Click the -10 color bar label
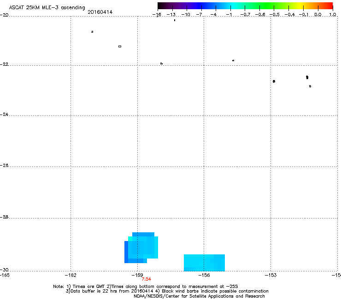 pos(186,15)
